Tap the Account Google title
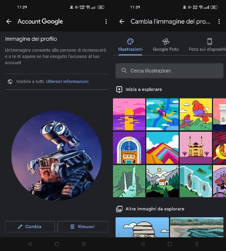The image size is (226, 251). click(x=40, y=21)
